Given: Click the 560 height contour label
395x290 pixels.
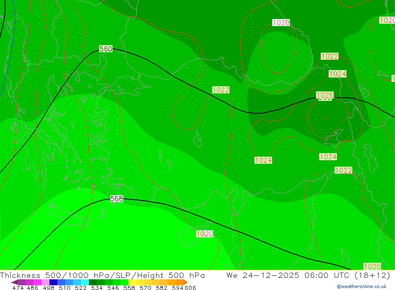Looking at the screenshot, I should [106, 49].
